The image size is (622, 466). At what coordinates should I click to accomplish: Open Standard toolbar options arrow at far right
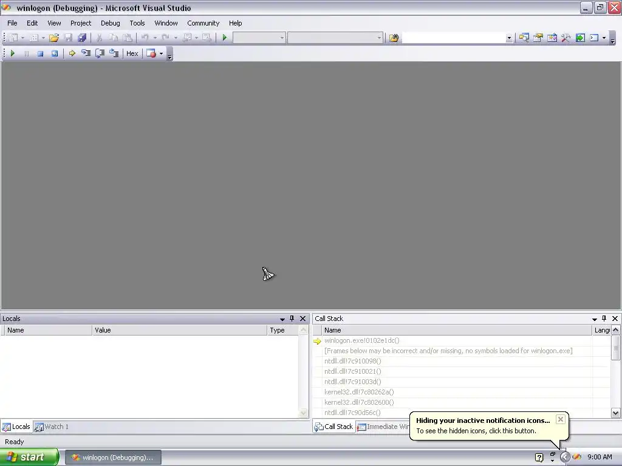612,39
